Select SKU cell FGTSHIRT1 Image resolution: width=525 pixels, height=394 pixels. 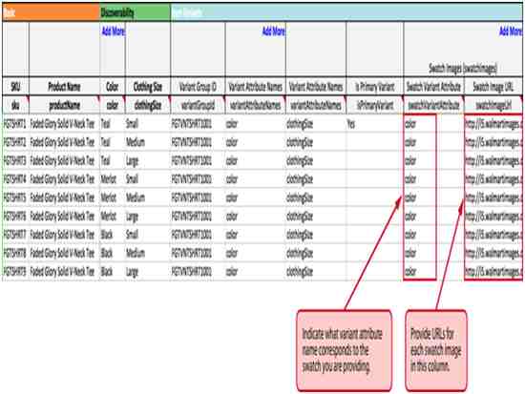click(x=15, y=124)
